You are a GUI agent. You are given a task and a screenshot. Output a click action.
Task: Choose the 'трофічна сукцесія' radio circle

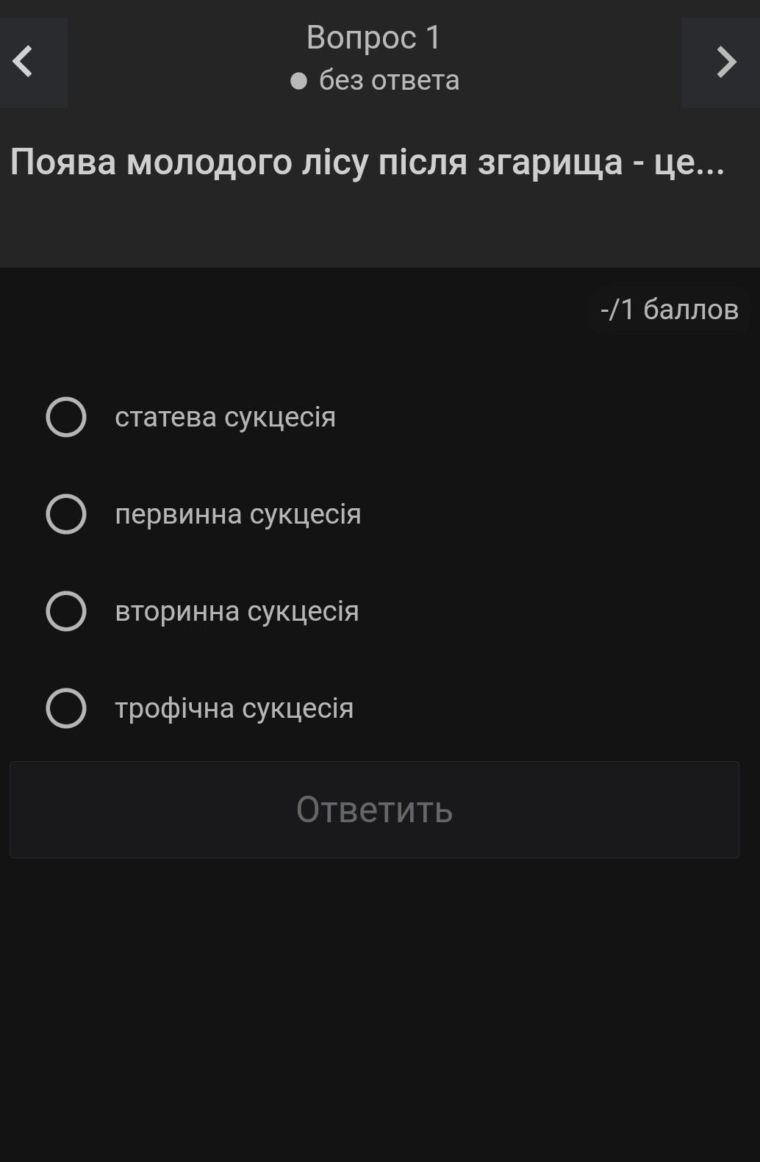coord(66,708)
